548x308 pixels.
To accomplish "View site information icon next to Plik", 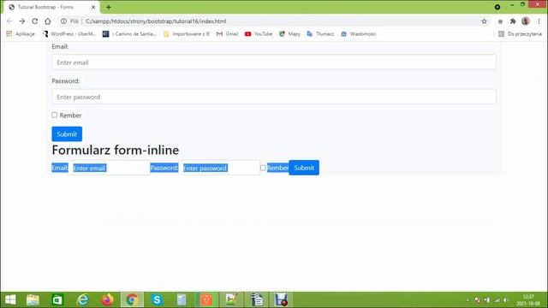I will point(63,21).
